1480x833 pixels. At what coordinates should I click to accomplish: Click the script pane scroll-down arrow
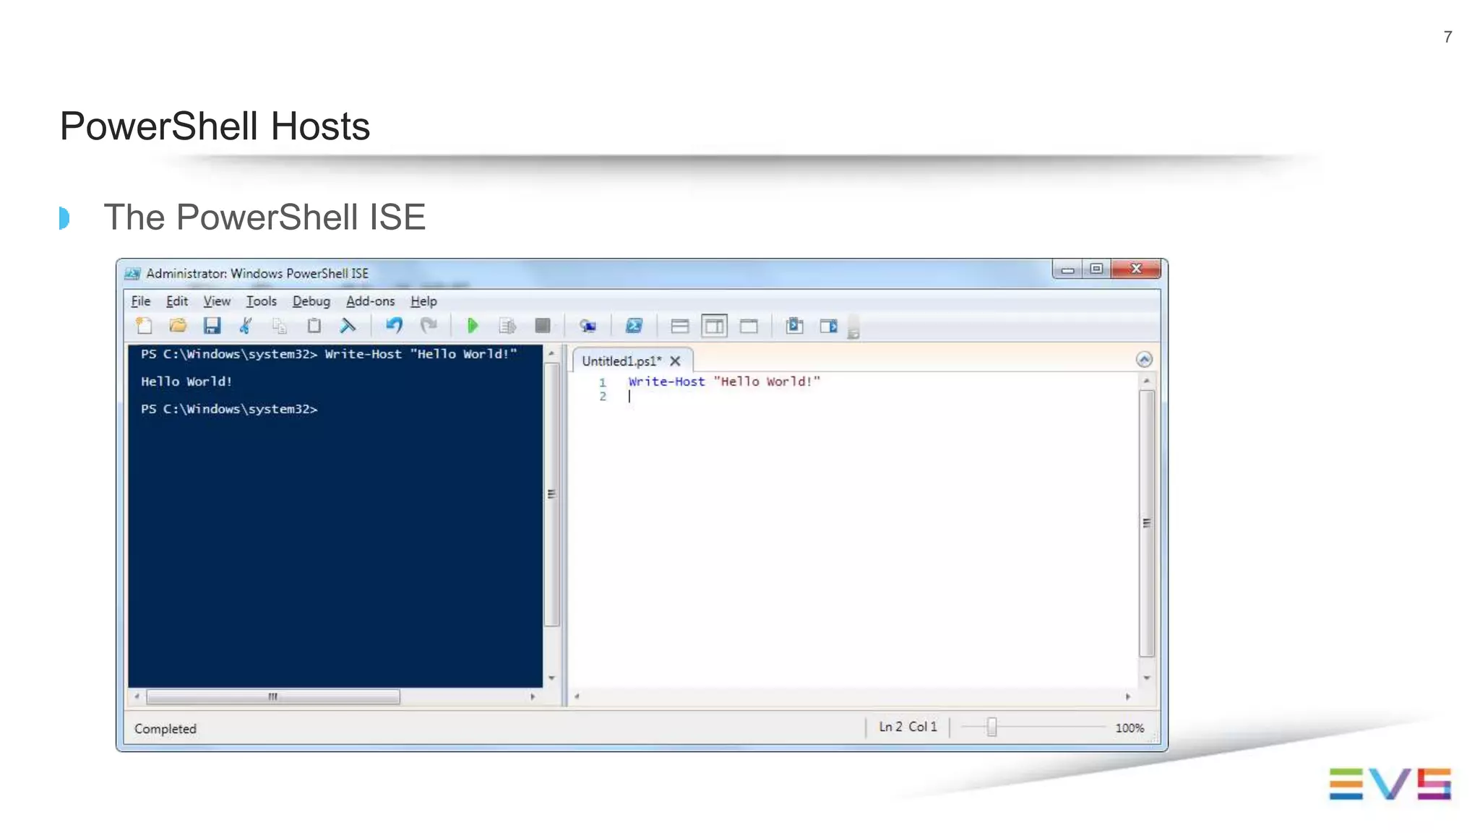tap(1147, 678)
